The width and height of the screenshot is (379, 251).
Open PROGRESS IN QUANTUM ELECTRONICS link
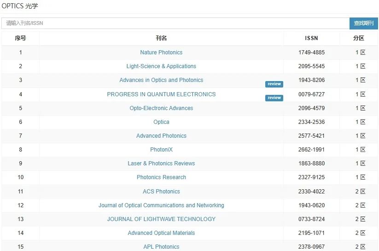(161, 94)
